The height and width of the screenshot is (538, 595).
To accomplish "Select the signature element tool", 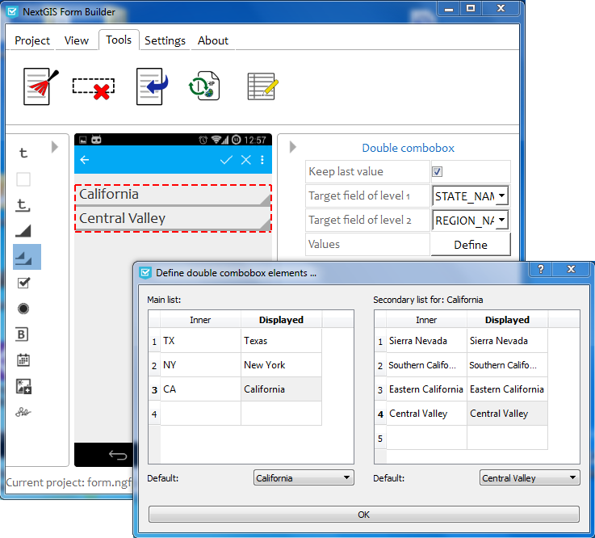I will coord(23,412).
